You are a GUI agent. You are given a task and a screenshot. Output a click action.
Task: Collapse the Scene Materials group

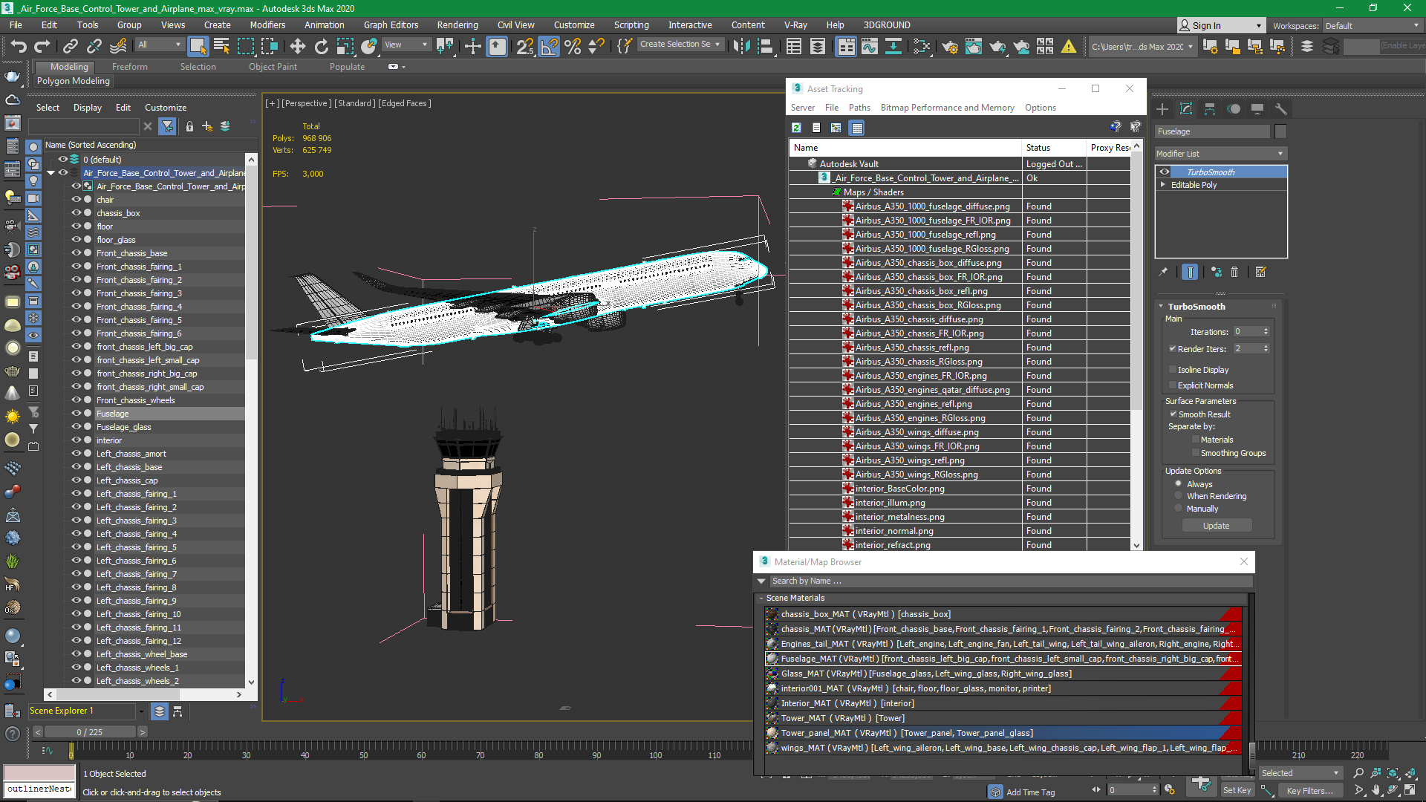coord(761,598)
